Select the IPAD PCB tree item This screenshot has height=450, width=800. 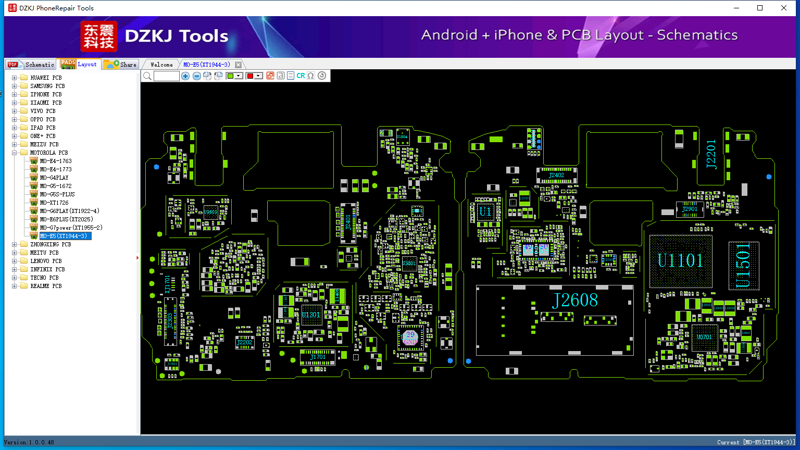pos(43,128)
